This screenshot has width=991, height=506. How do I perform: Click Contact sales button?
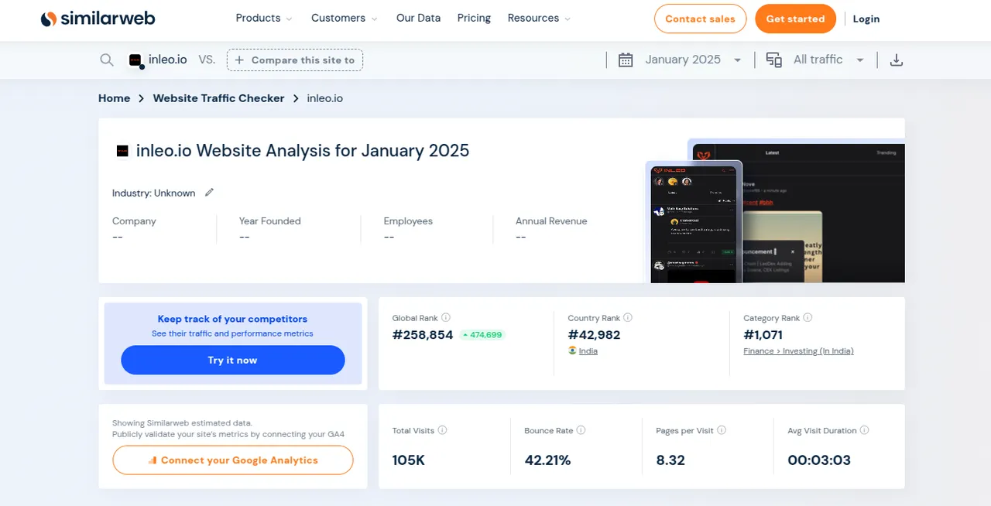pyautogui.click(x=700, y=19)
